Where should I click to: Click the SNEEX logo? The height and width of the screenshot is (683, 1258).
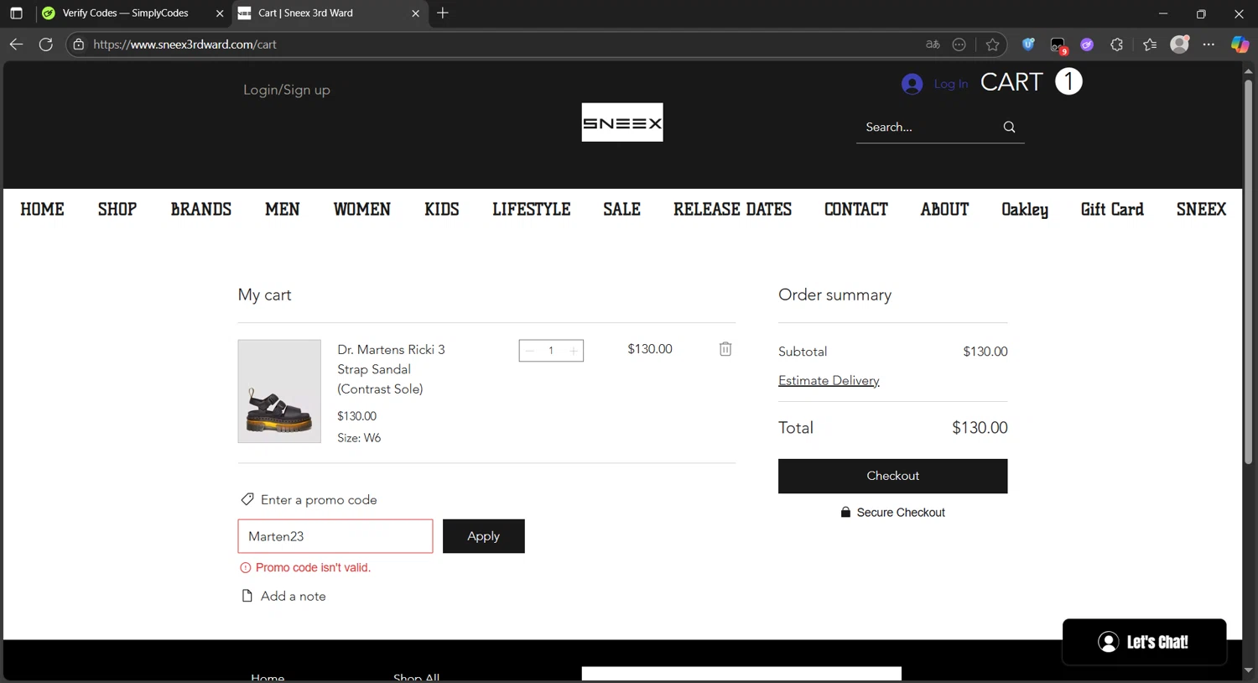point(622,123)
